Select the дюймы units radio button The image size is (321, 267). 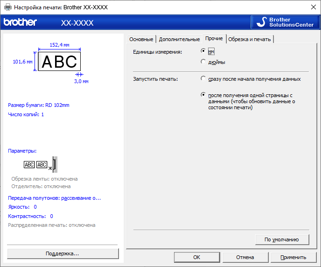coord(203,62)
